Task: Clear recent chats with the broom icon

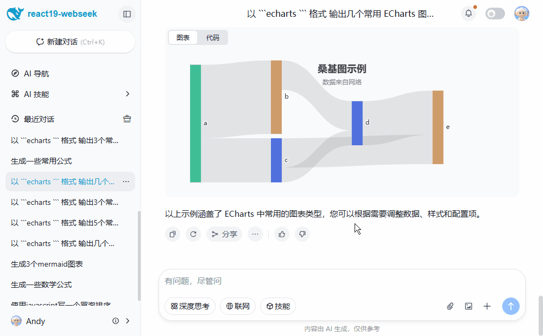Action: (127, 119)
